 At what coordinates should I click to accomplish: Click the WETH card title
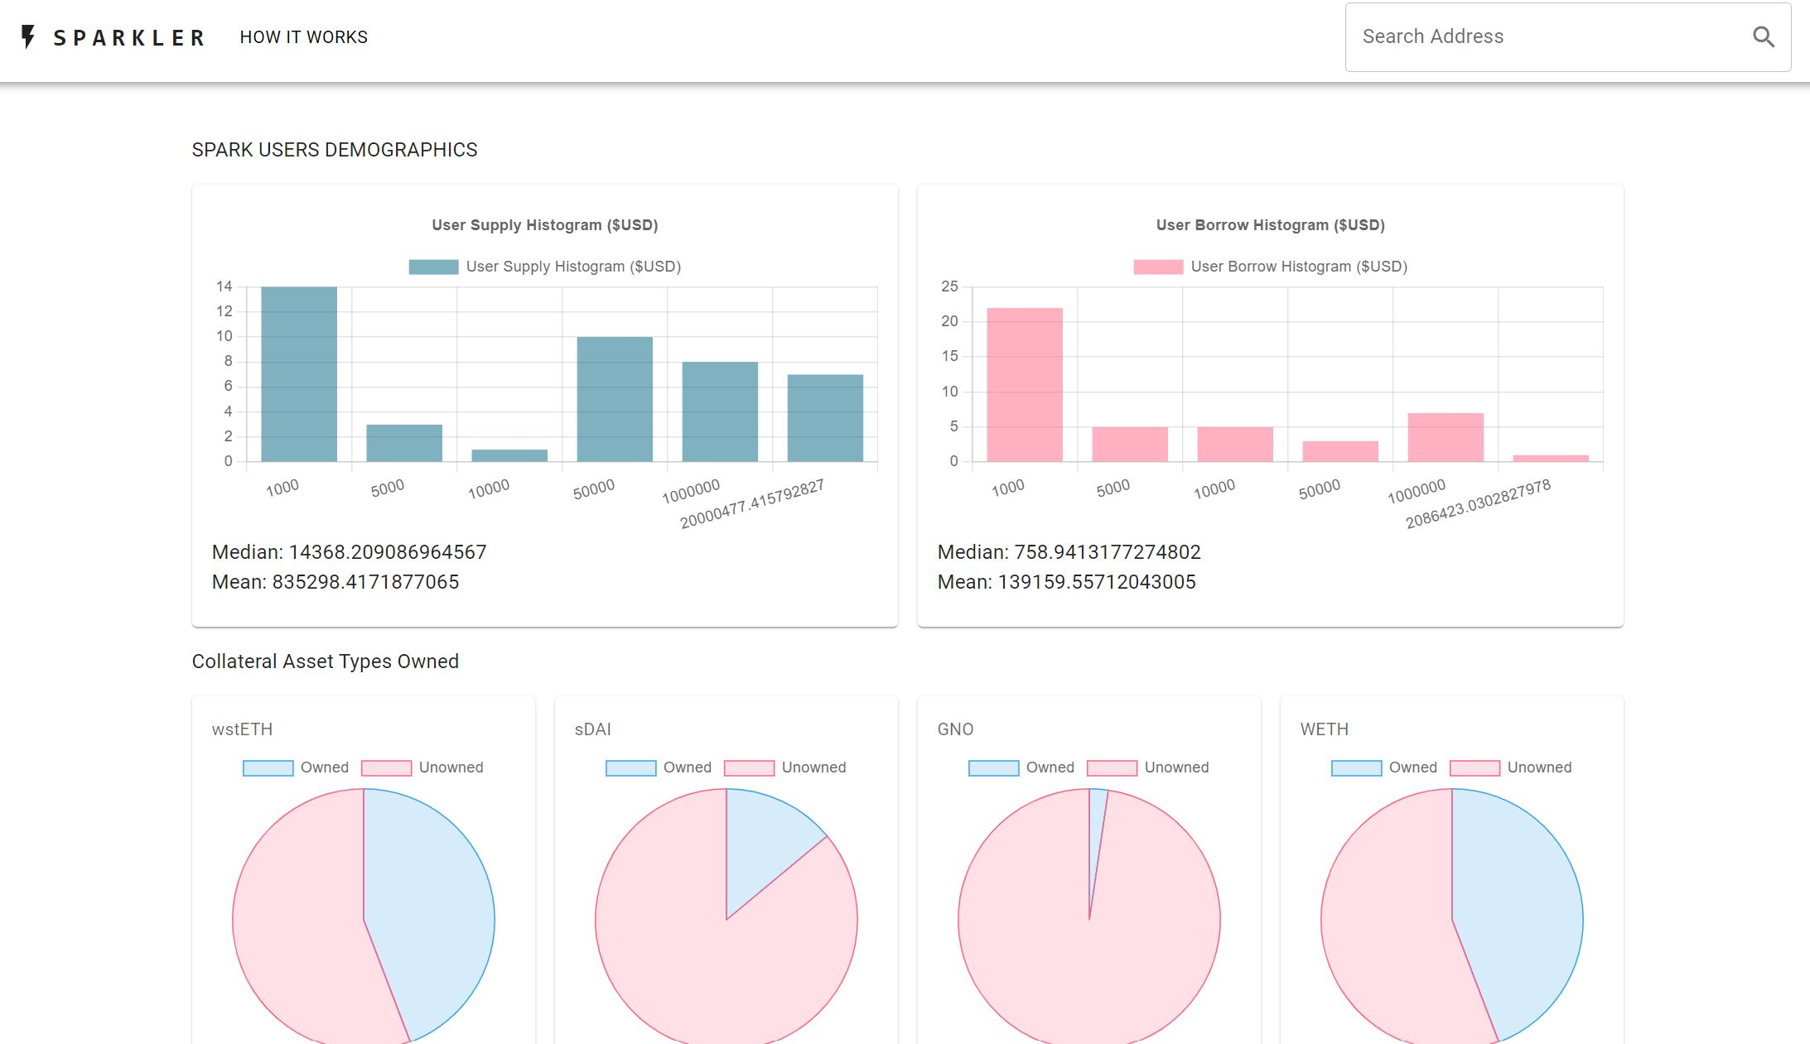click(1325, 729)
